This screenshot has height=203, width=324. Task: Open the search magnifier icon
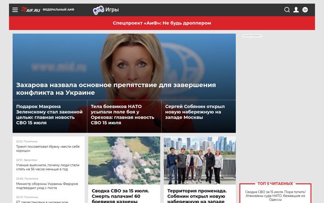[287, 10]
